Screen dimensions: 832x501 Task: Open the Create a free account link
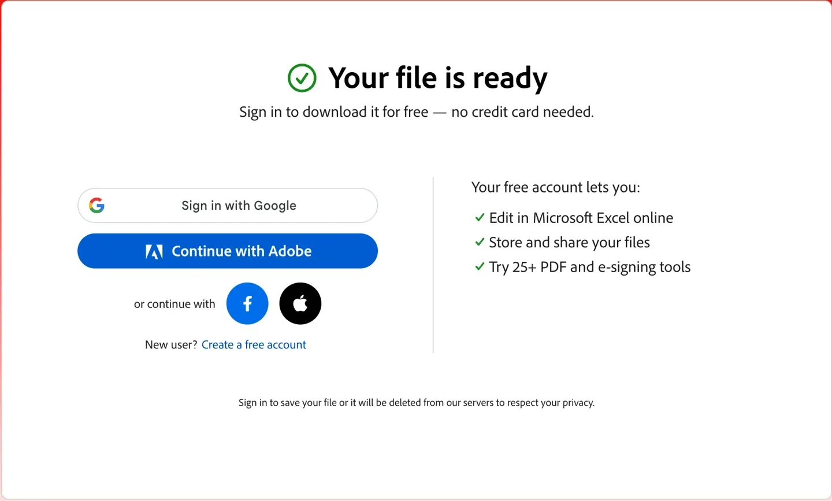pyautogui.click(x=254, y=344)
